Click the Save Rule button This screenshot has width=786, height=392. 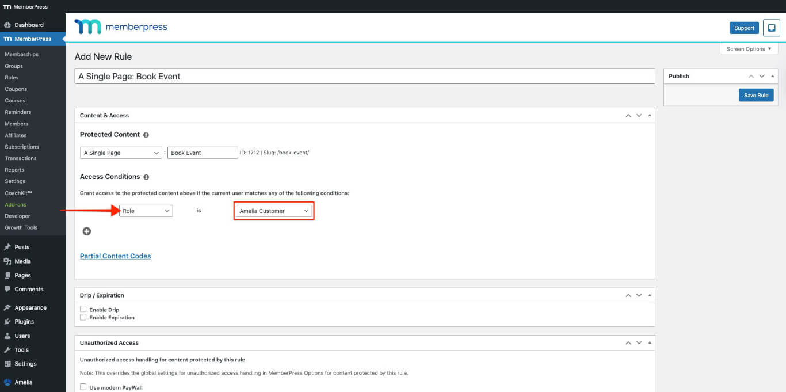click(756, 95)
